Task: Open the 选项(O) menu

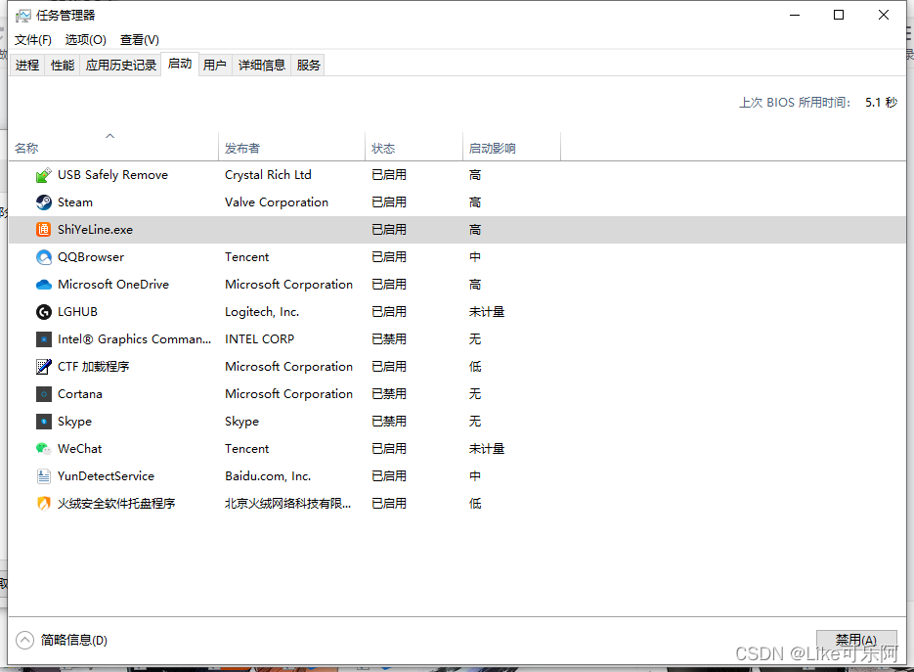Action: (x=86, y=40)
